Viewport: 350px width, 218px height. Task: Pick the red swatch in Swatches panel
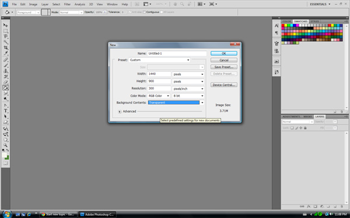(x=283, y=26)
